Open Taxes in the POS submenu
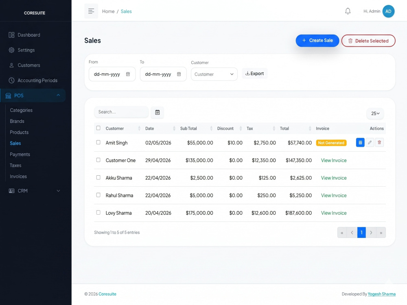407x305 pixels. tap(15, 165)
